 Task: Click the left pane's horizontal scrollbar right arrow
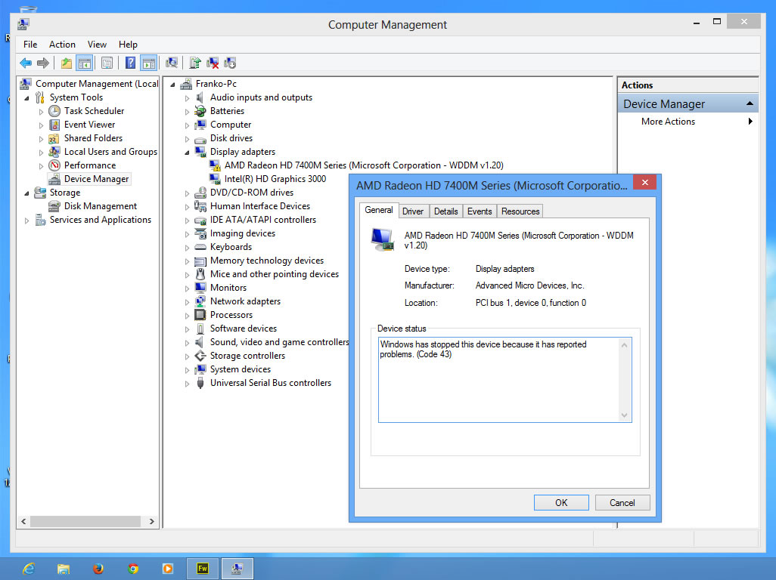(x=151, y=521)
